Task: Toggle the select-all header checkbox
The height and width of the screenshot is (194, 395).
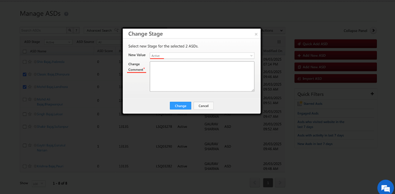Action: [25, 51]
